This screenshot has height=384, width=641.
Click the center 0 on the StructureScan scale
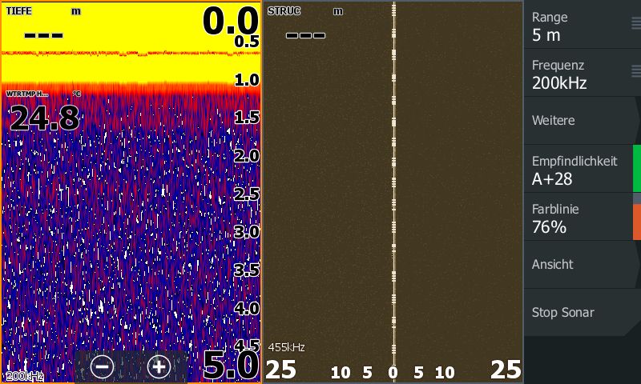(x=393, y=372)
